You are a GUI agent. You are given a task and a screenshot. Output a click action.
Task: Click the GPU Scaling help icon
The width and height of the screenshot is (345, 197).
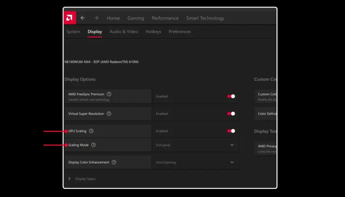[91, 131]
